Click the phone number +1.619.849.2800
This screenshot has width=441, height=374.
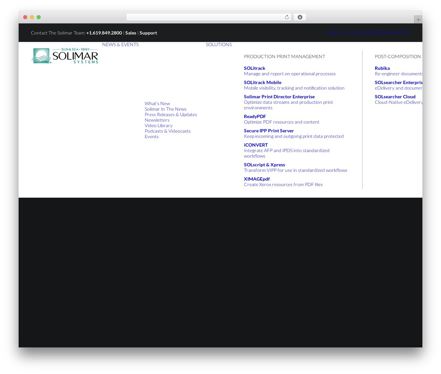[x=104, y=33]
